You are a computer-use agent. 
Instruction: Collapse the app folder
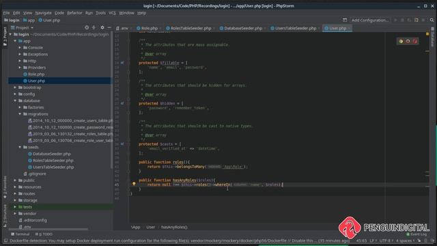15,41
